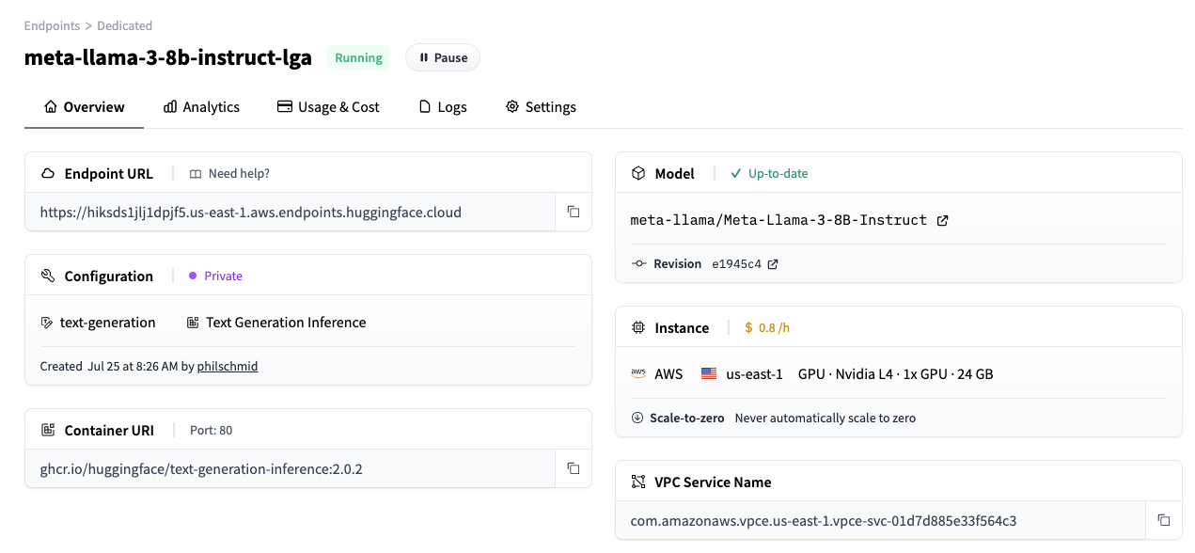
Task: Click the revision hash e1945c4
Action: (737, 264)
